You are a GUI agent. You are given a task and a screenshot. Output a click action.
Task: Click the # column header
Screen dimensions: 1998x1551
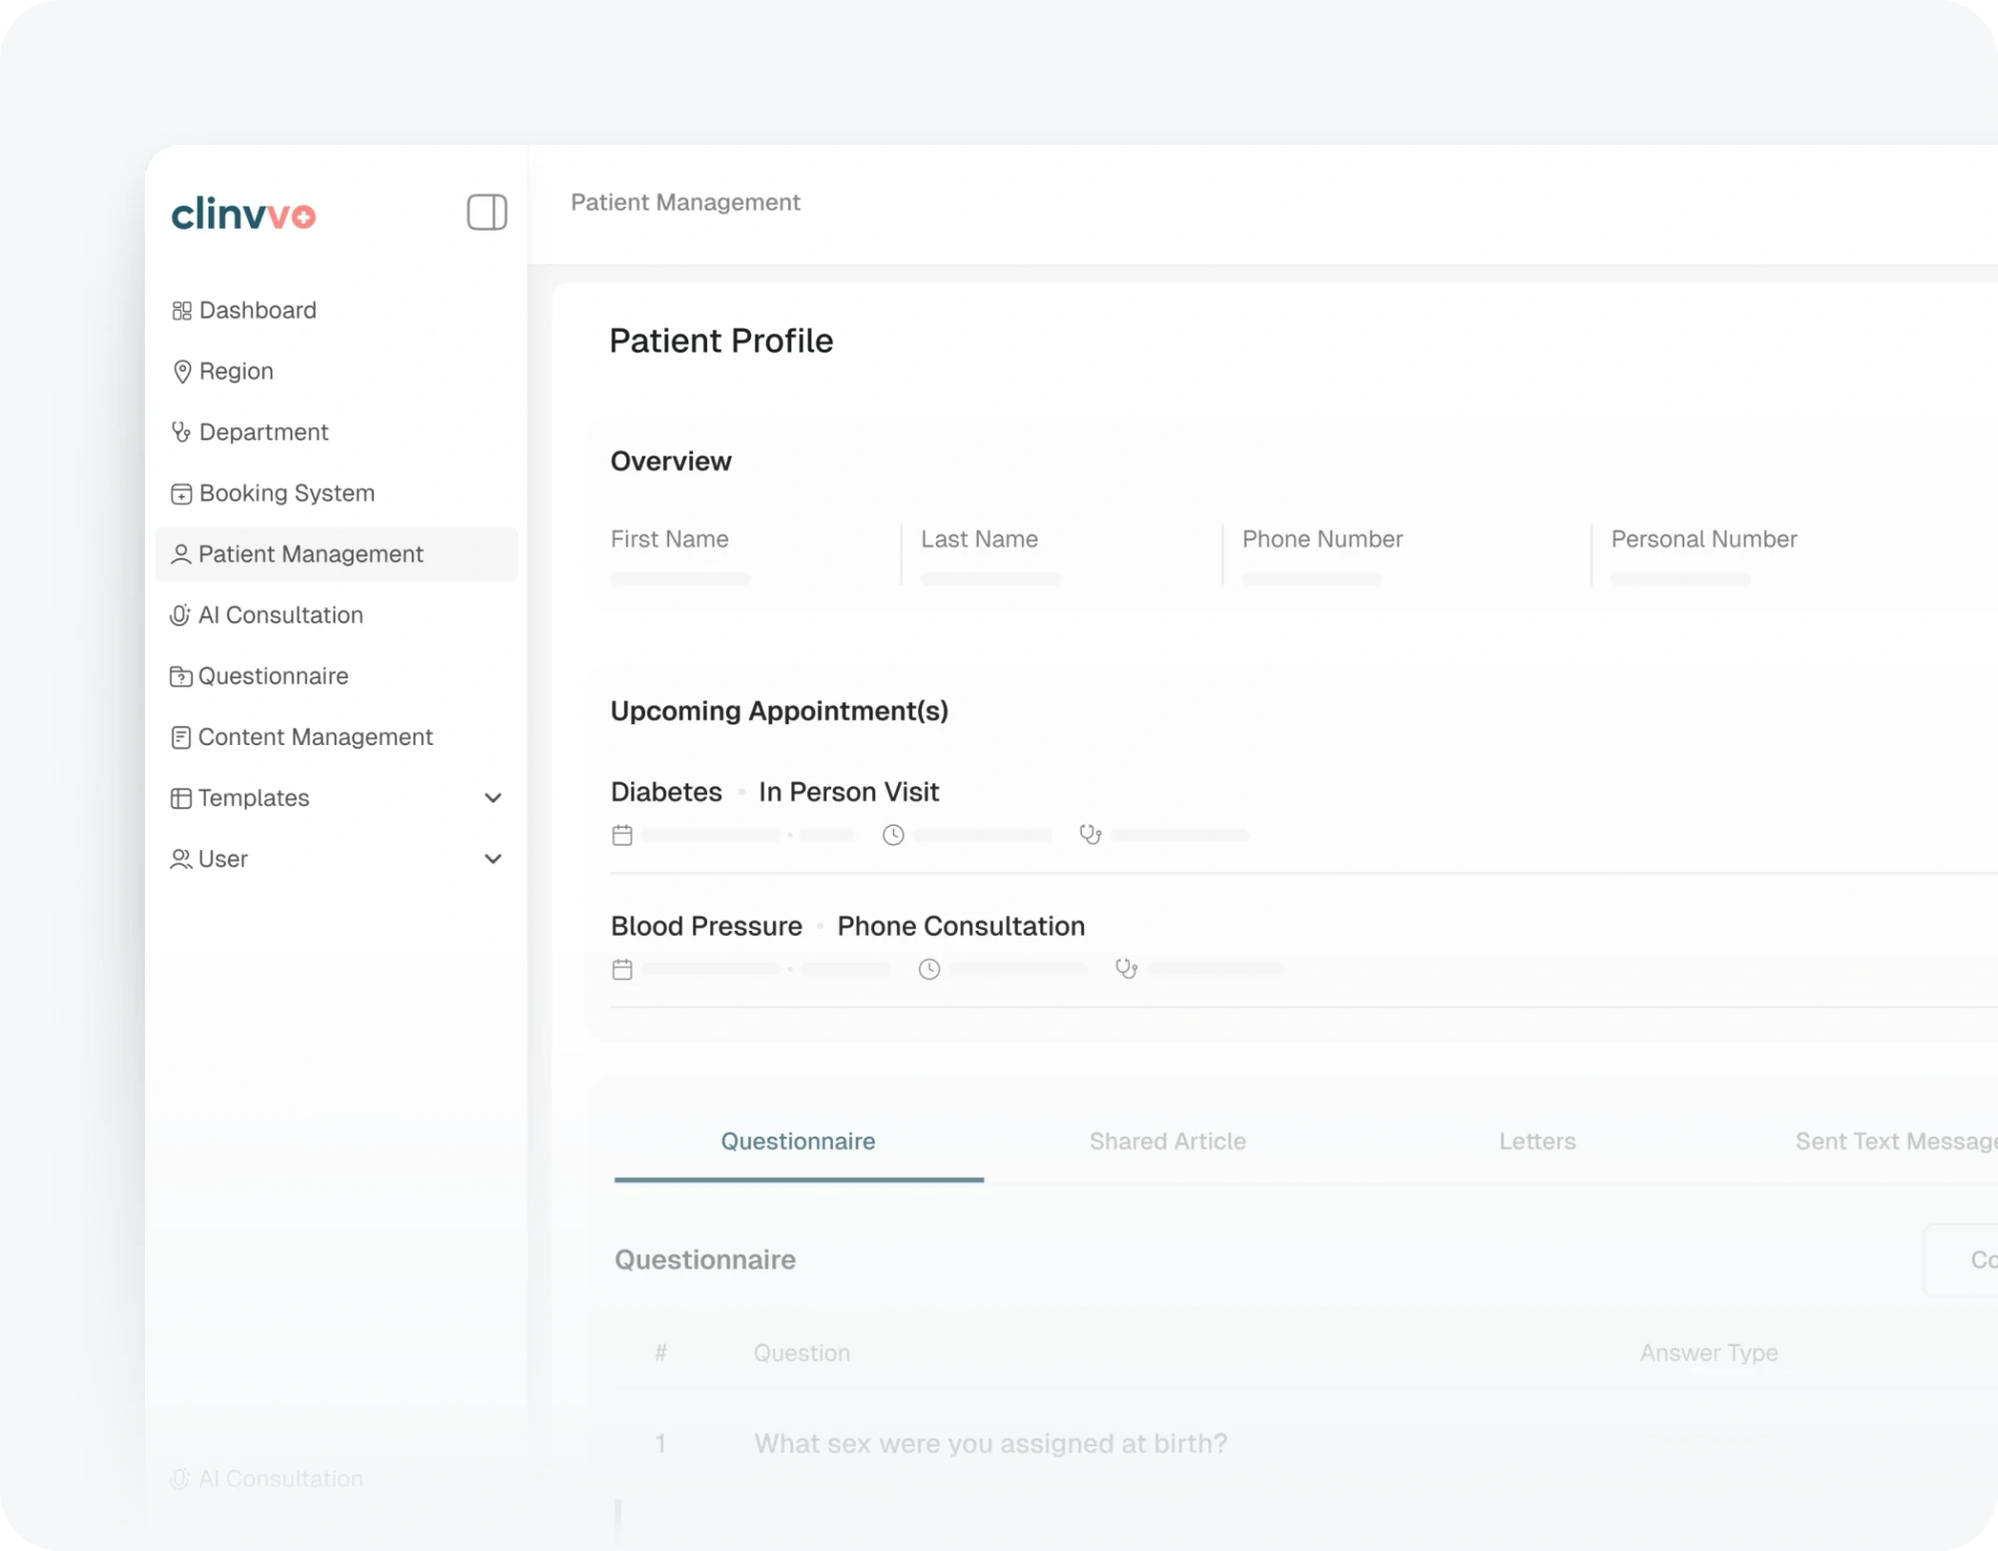click(x=660, y=1353)
